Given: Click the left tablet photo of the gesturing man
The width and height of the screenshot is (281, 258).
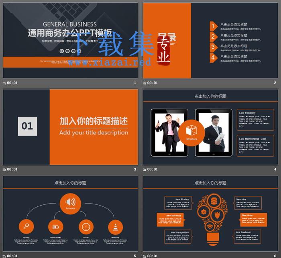Looking at the screenshot, I should [169, 133].
